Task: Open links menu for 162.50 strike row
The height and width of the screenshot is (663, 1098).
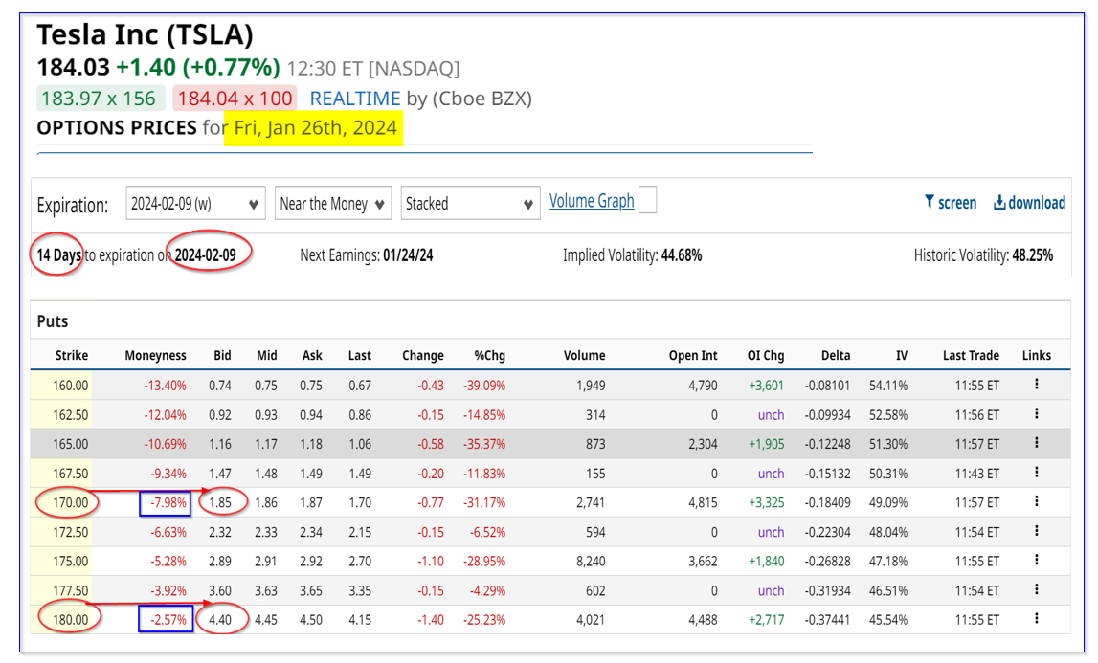Action: 1036,414
